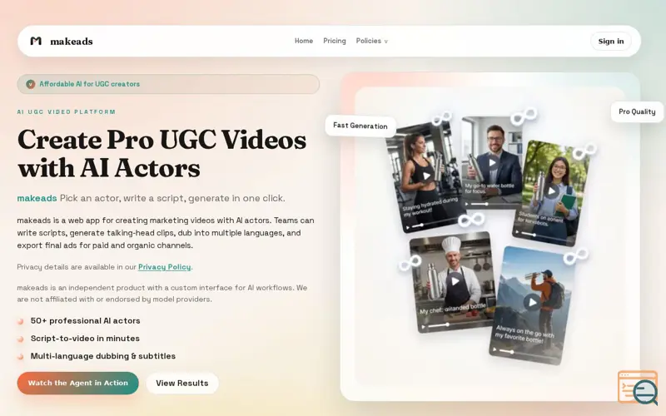This screenshot has width=666, height=416.
Task: Select 'Script-to-video in minutes' text
Action: (85, 339)
